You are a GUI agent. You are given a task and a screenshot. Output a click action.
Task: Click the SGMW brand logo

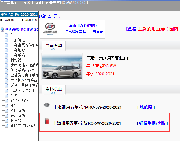(x=50, y=29)
